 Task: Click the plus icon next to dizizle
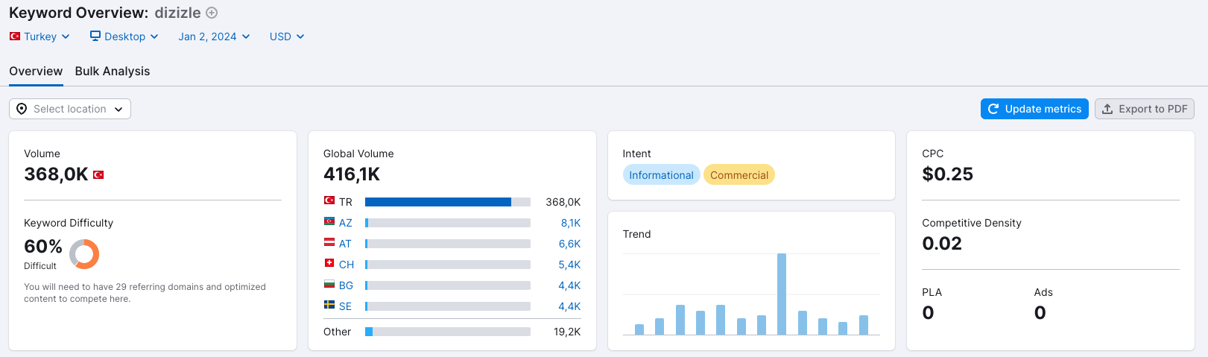(212, 13)
